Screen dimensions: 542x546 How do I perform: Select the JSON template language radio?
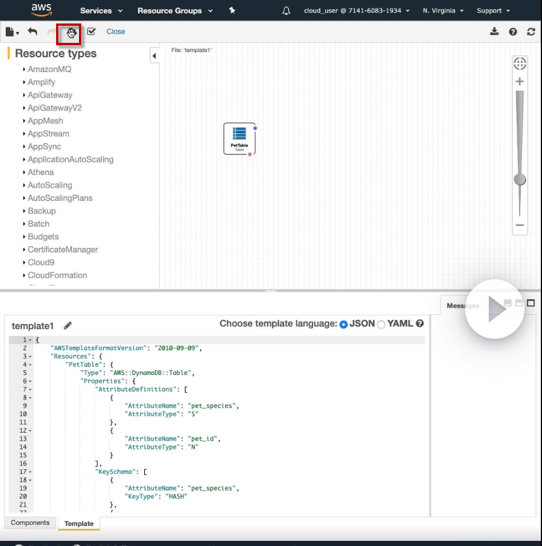click(343, 324)
